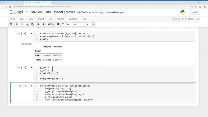
Task: Open a new browser tab
Action: (54, 3)
